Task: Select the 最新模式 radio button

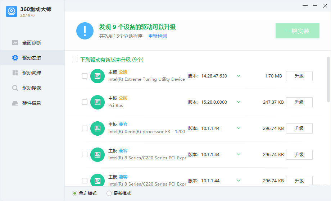Action: tap(109, 193)
